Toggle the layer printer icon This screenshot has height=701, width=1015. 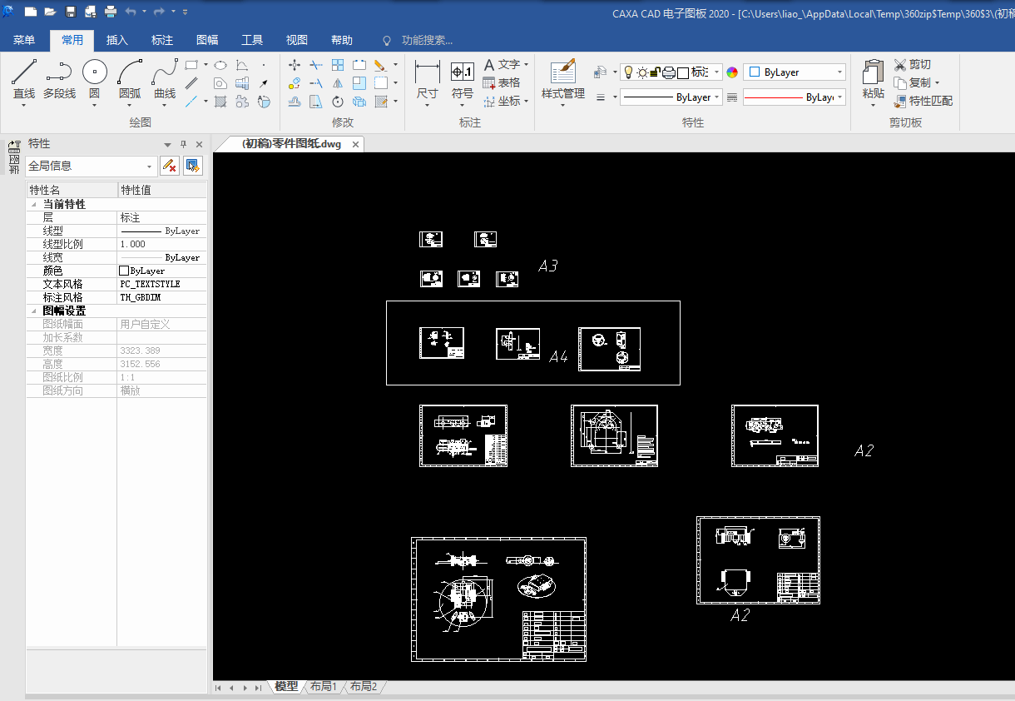pyautogui.click(x=668, y=72)
